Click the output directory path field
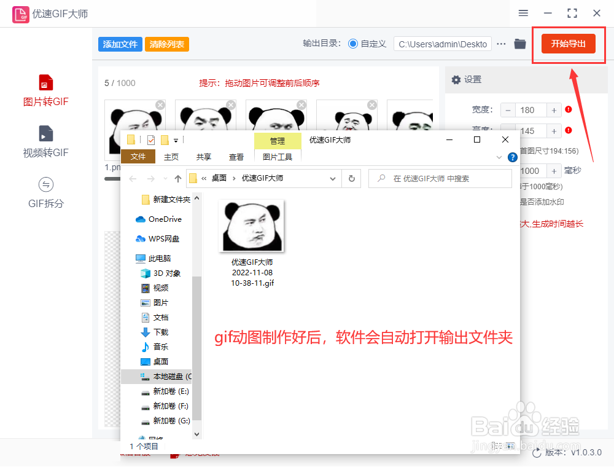 tap(443, 44)
